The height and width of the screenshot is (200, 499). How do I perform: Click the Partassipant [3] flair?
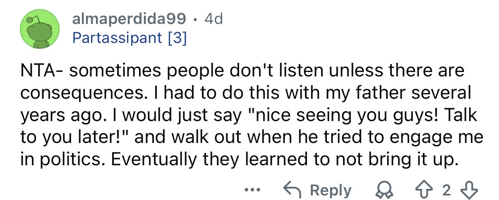129,38
